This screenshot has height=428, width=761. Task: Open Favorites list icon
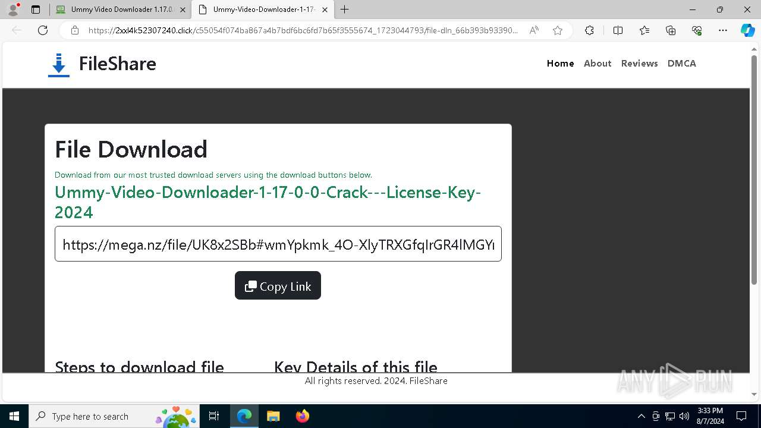[644, 30]
